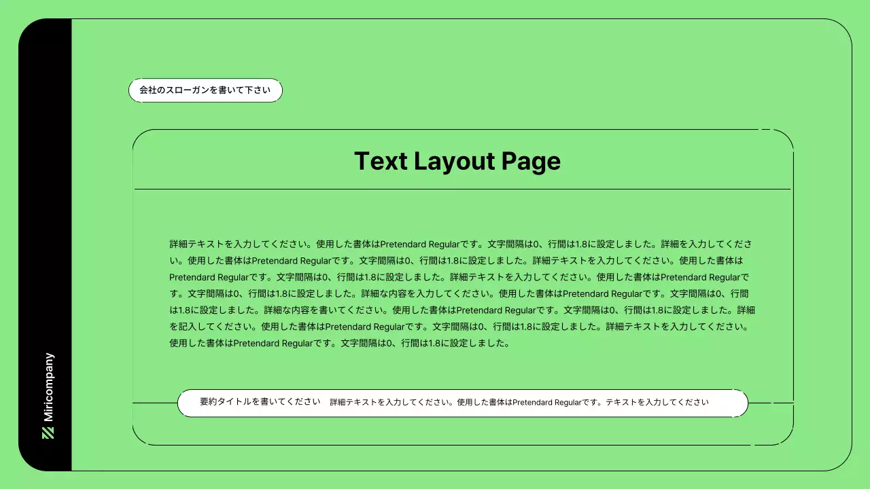This screenshot has width=870, height=489.
Task: Click the Text Layout Page title
Action: point(457,161)
